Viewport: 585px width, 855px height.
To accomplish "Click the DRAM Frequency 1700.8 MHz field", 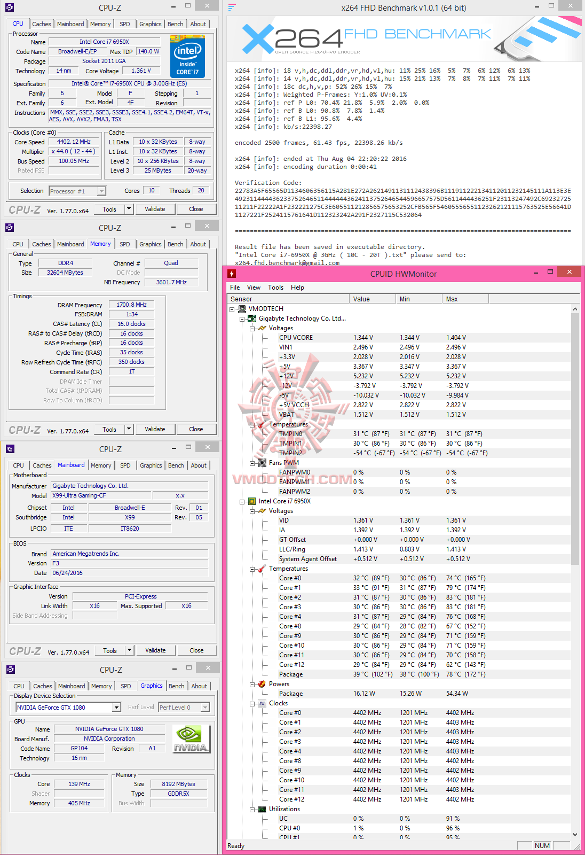I will 131,305.
